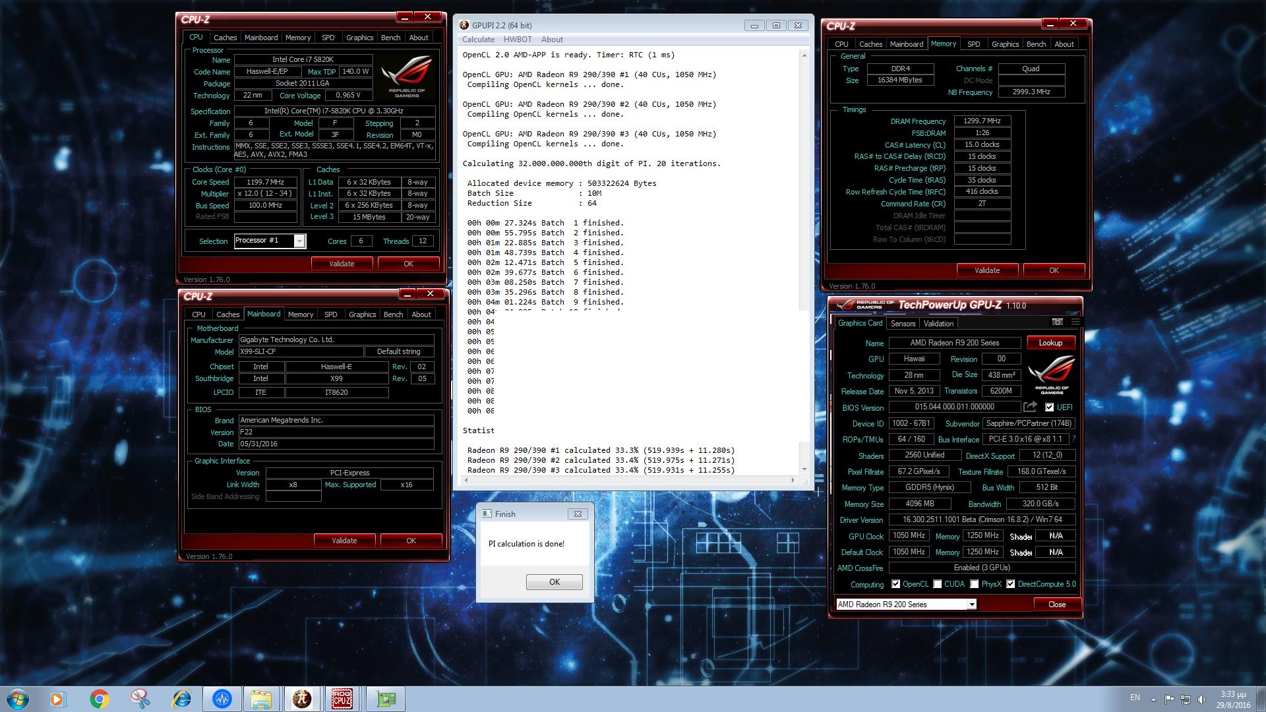The image size is (1266, 712).
Task: Open Windows Explorer folder taskbar icon
Action: [x=261, y=699]
